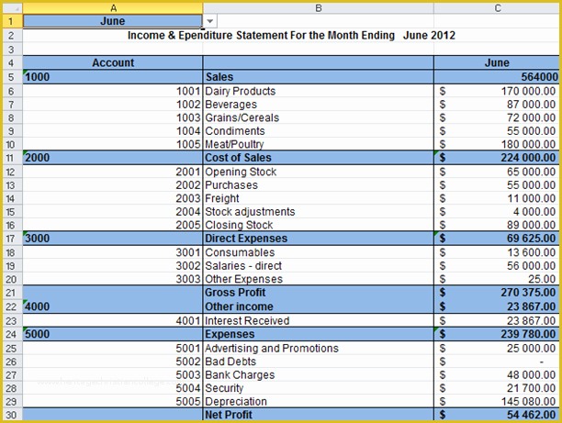This screenshot has width=562, height=423.
Task: Select account 2000 cell
Action: (113, 158)
